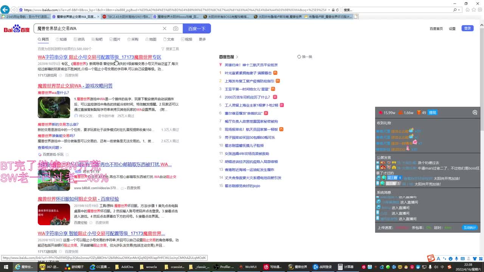Click the refresh icon beside 百度热搜
This screenshot has height=272, width=484.
(x=299, y=56)
